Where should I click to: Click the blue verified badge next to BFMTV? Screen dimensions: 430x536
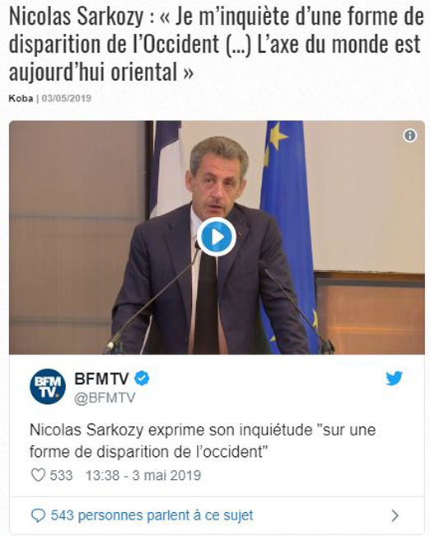142,378
